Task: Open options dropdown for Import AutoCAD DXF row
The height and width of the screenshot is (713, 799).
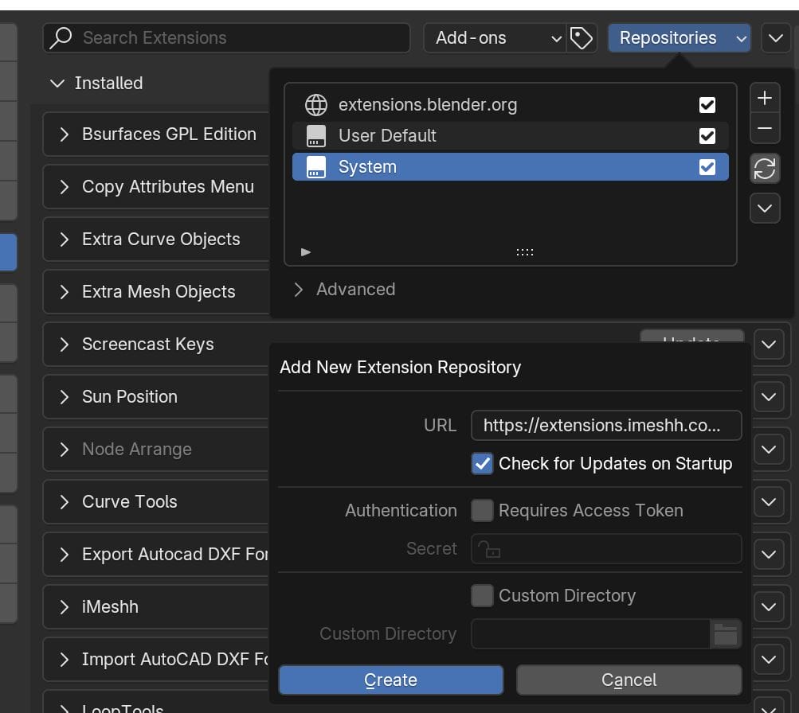Action: tap(769, 660)
